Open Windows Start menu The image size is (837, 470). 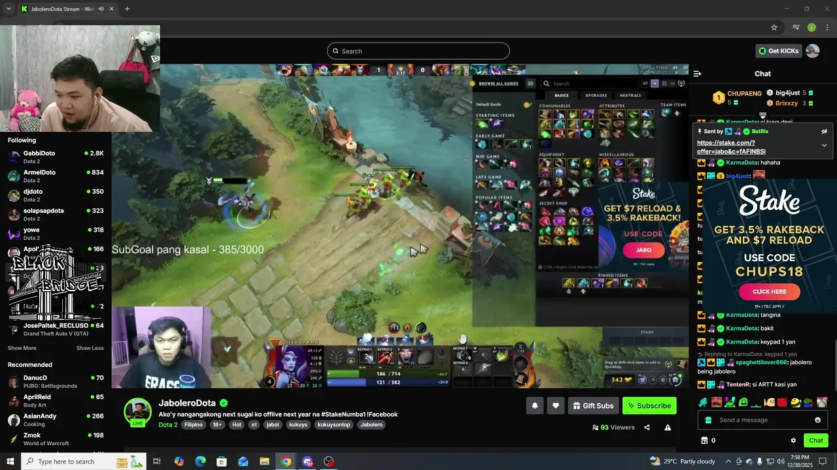point(10,462)
